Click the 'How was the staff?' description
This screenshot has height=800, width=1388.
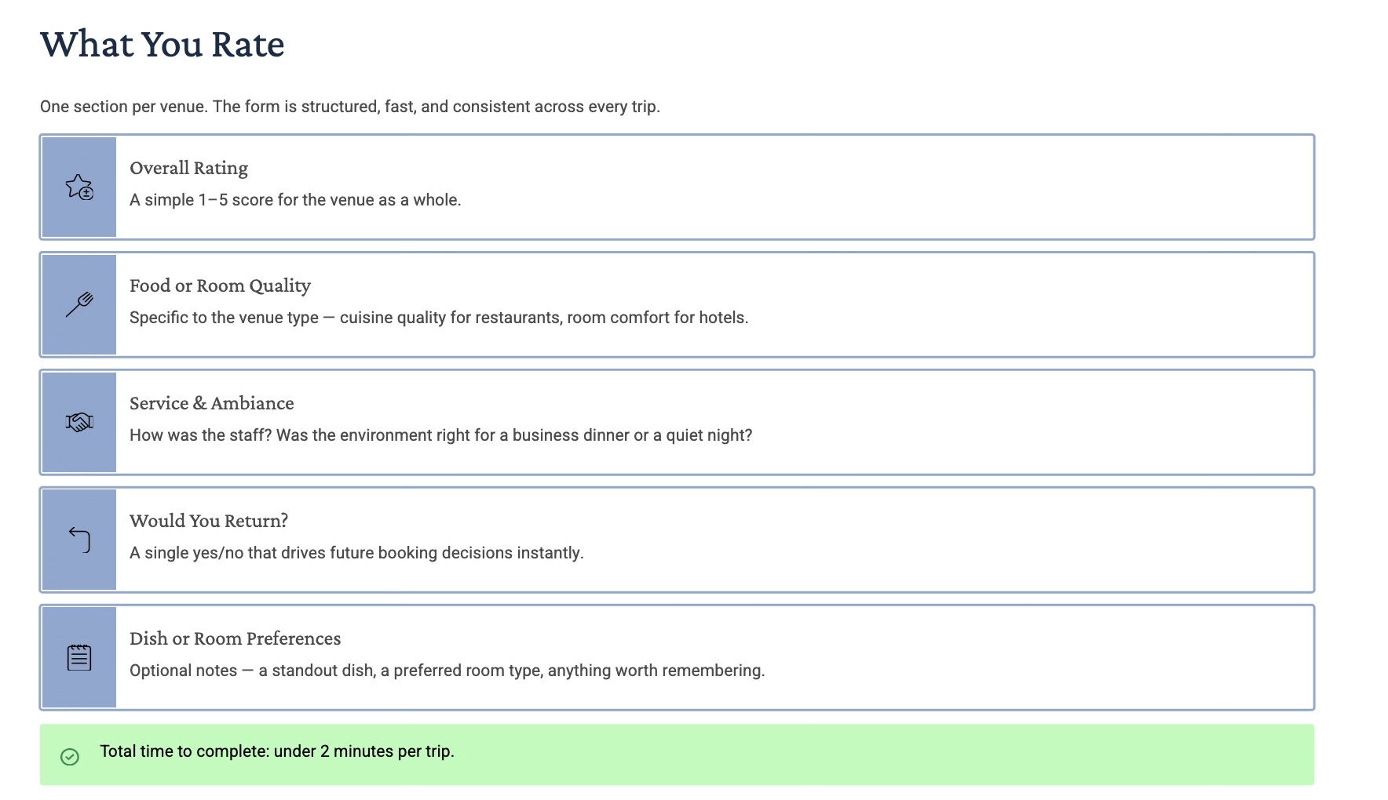coord(440,435)
